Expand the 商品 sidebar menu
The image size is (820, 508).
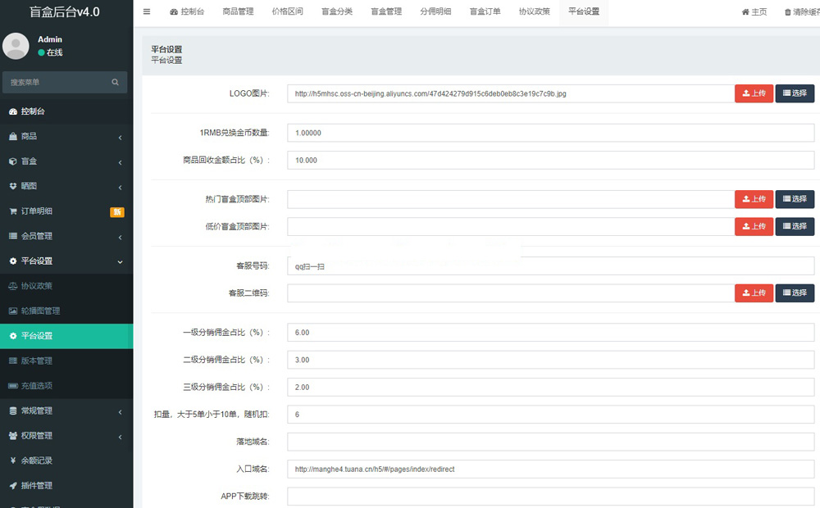[x=66, y=136]
